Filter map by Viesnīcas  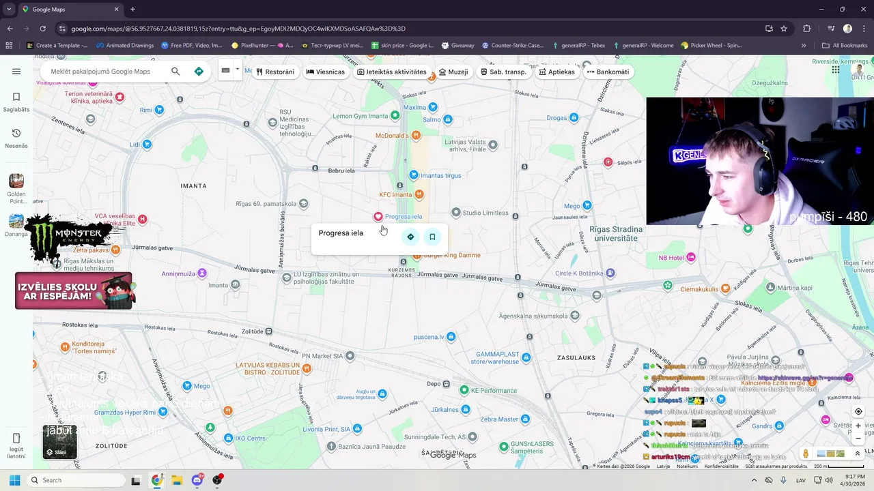(x=326, y=72)
